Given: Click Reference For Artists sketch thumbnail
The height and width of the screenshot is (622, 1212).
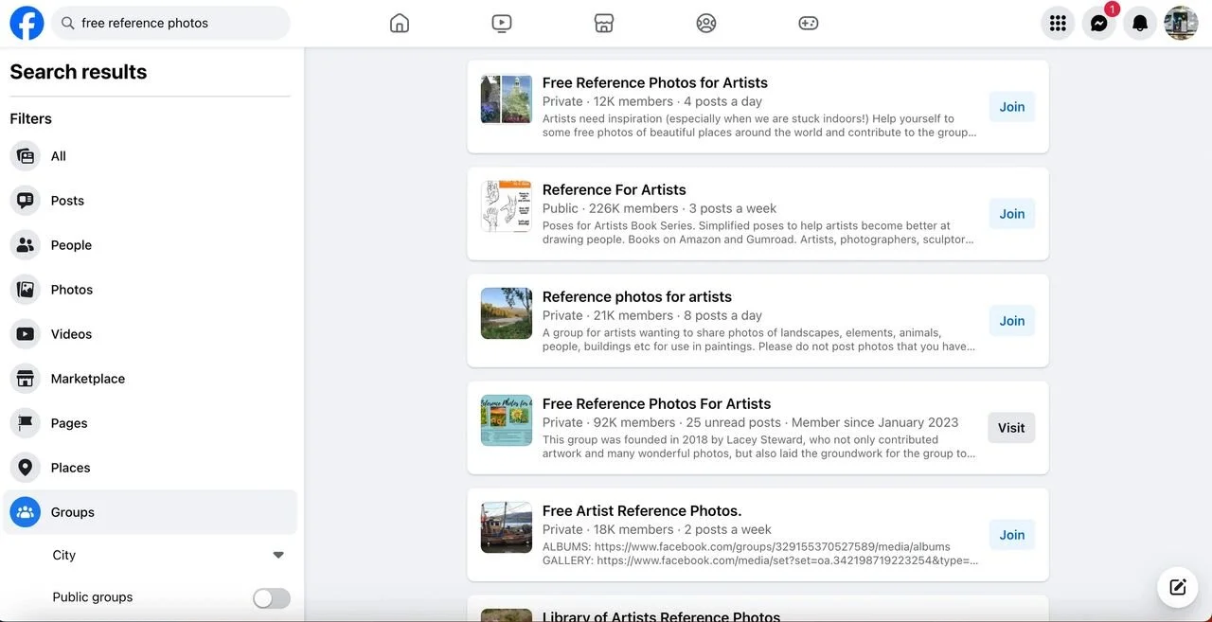Looking at the screenshot, I should pos(507,206).
